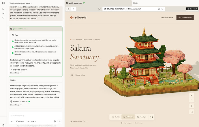Expand Show More under gpt-6-astra-max response
Viewport: 199px width, 127px height.
click(16, 73)
